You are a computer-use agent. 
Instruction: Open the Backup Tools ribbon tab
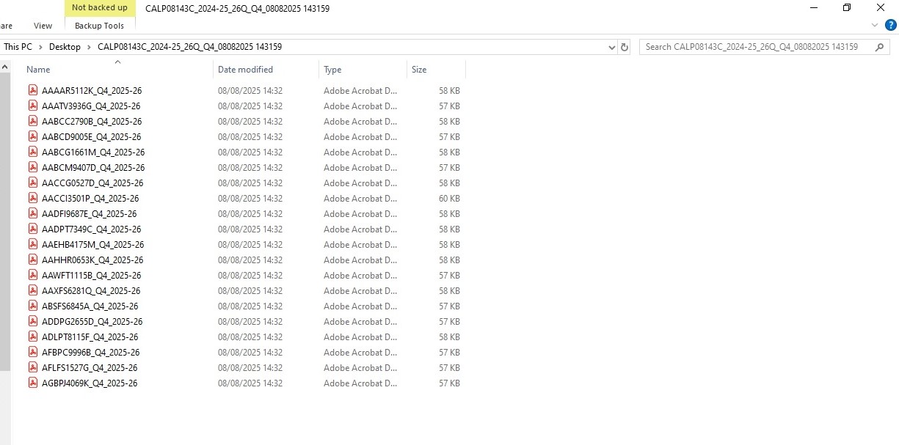tap(99, 26)
